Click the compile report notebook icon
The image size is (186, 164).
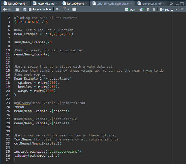coord(74,9)
